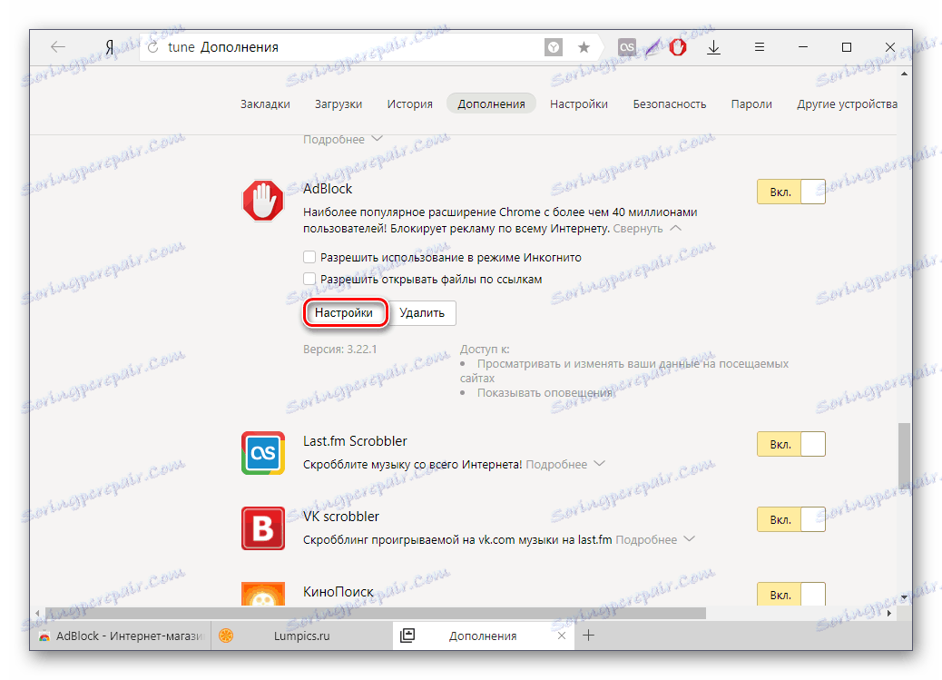
Task: Switch to the AdBlock - Интернет-магазин tab
Action: [x=120, y=636]
